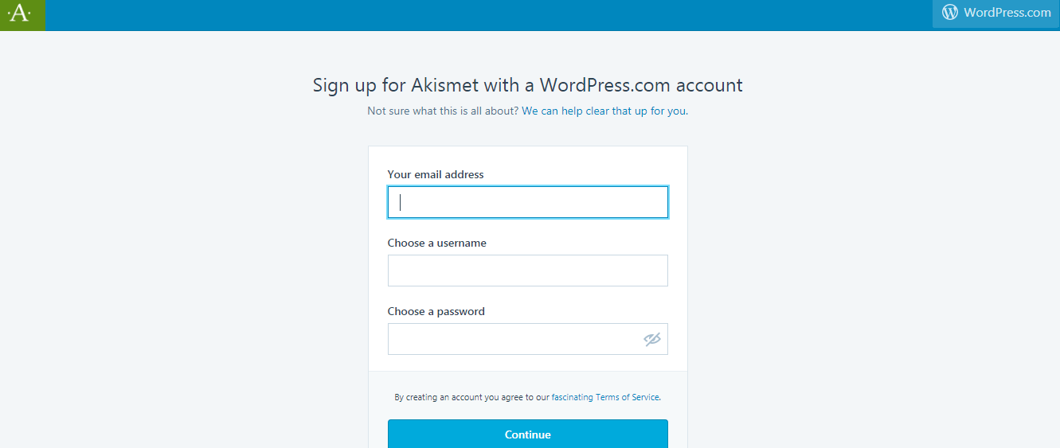
Task: Click the word "fascinating" in the agreement notice
Action: (x=572, y=397)
